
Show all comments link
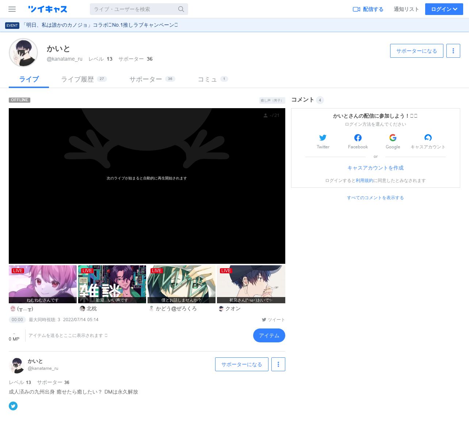[x=375, y=198]
